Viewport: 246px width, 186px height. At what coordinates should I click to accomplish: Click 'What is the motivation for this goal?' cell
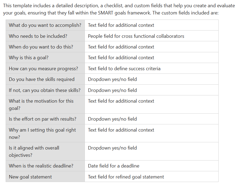point(41,105)
